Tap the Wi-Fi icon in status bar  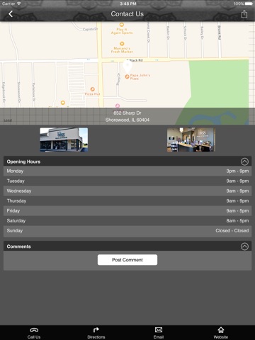pos(19,4)
